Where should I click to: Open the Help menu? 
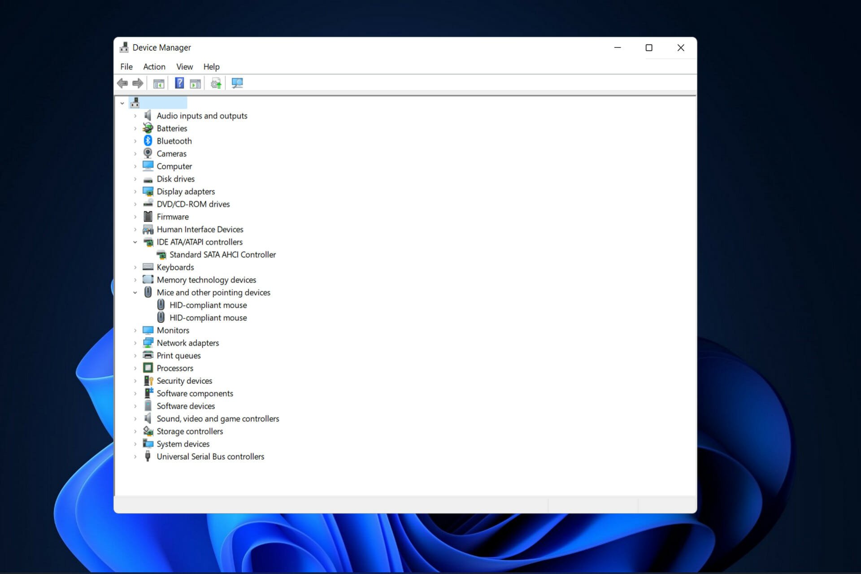click(210, 66)
